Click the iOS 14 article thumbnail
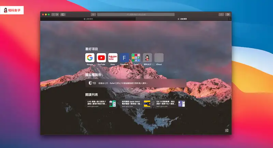This screenshot has width=273, height=148. [182, 103]
